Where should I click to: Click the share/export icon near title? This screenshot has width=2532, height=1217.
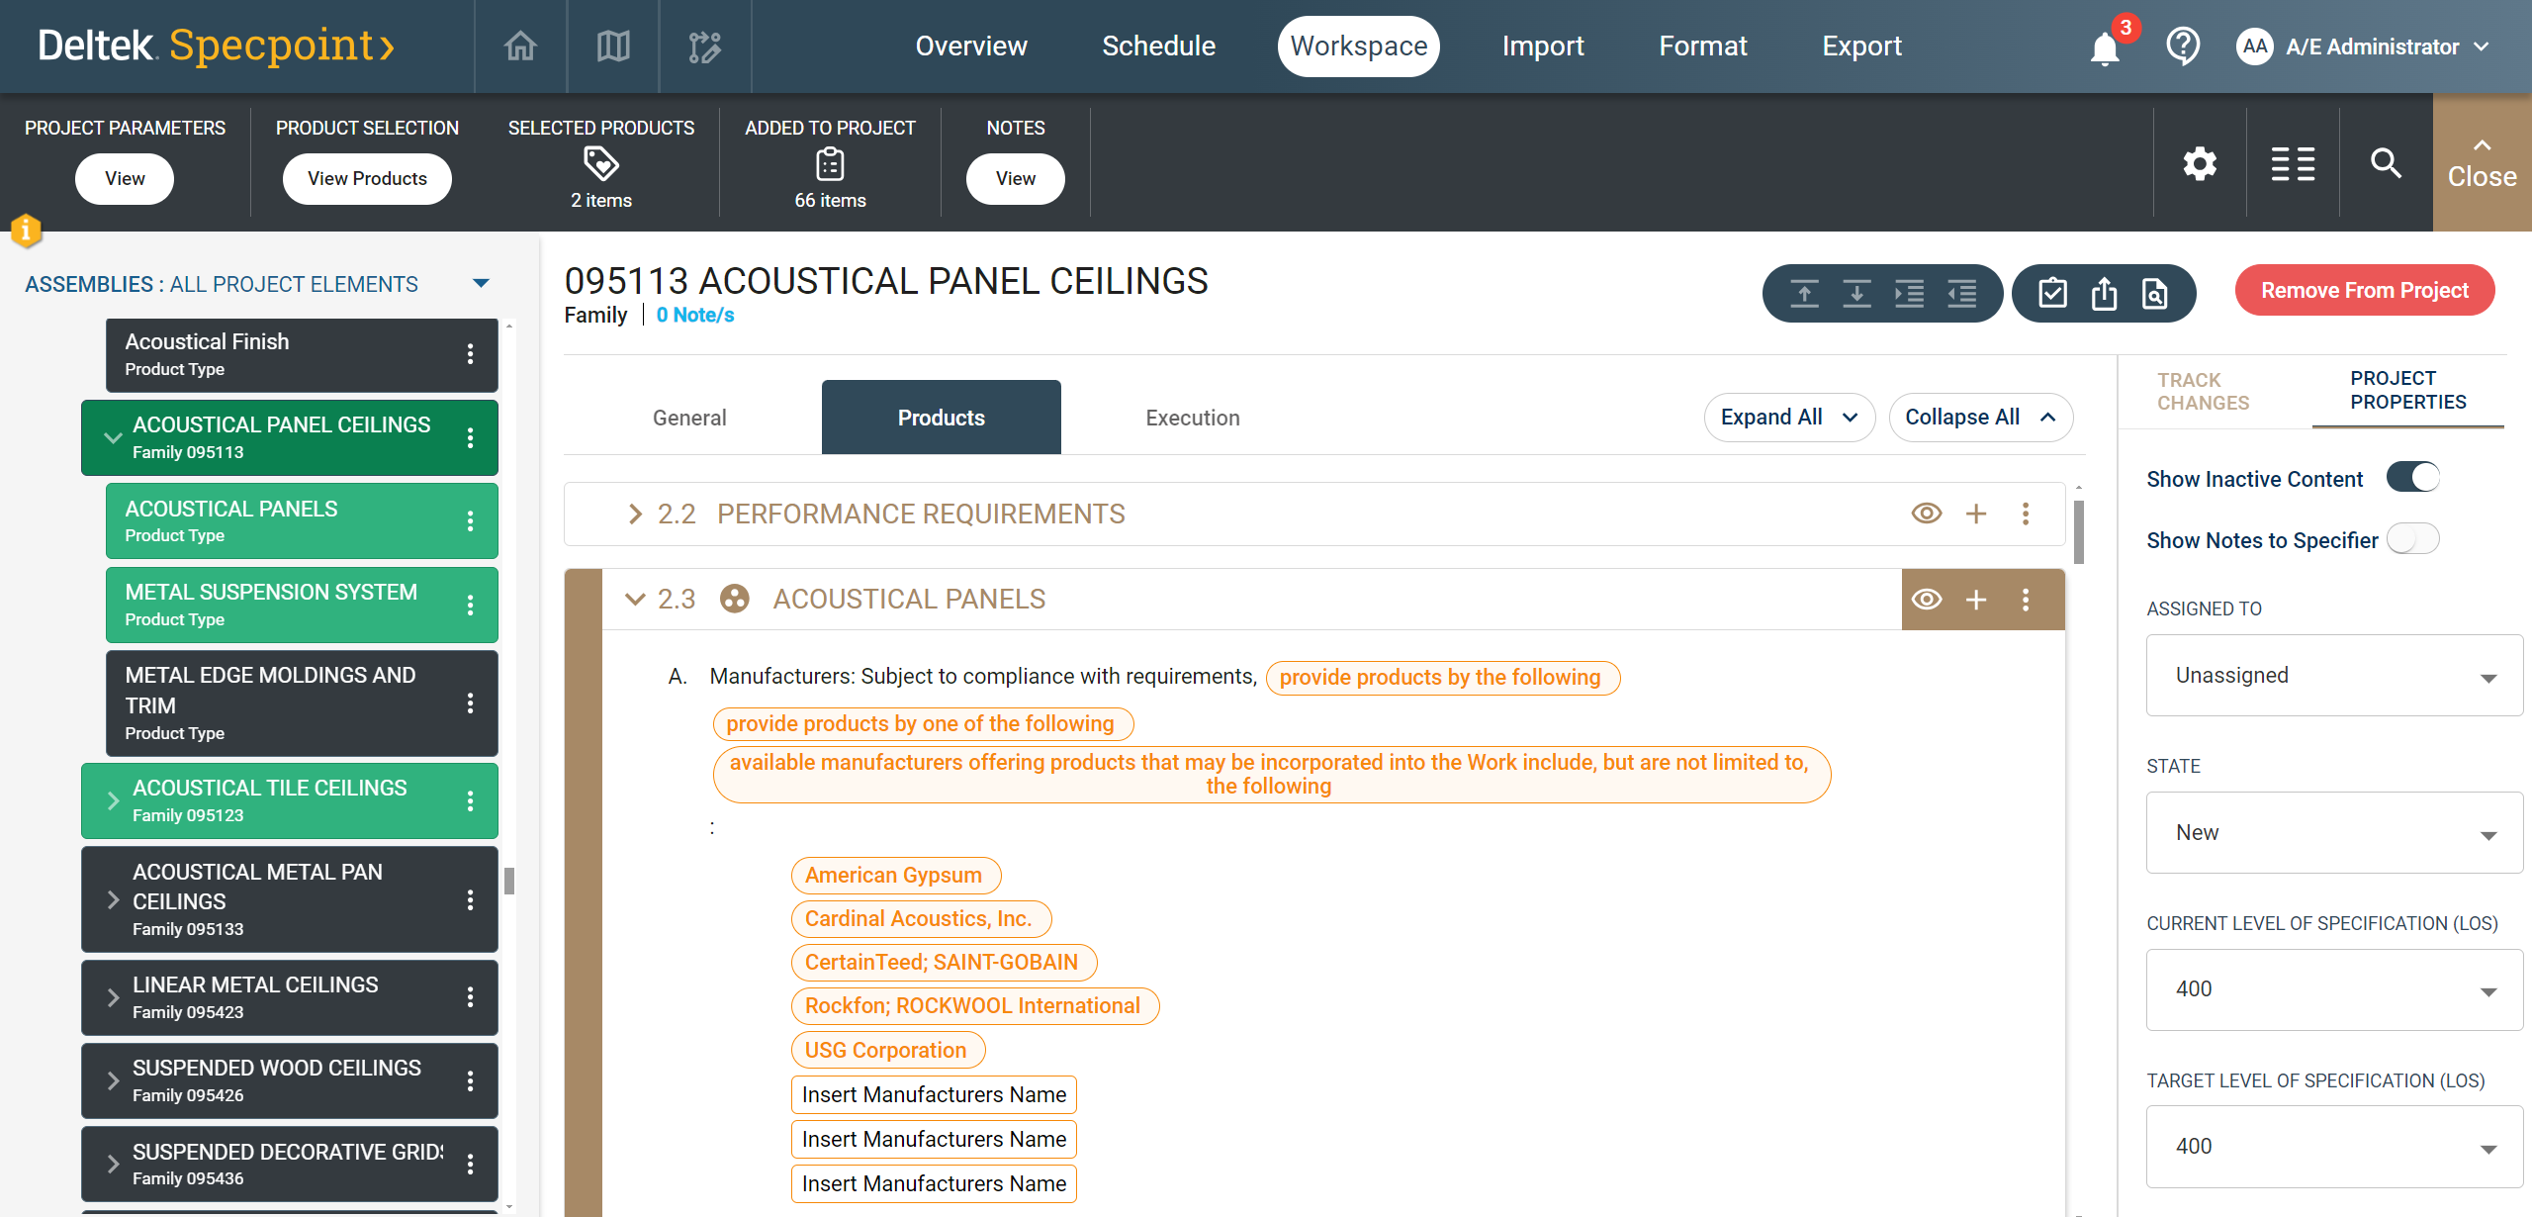(2104, 294)
